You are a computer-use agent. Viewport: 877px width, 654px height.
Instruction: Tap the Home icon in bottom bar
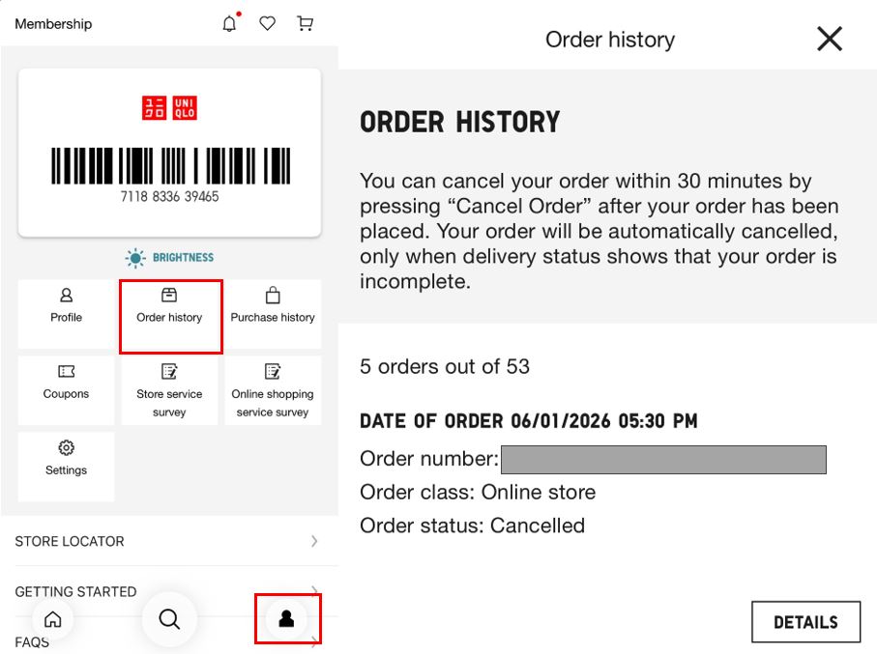pos(53,619)
